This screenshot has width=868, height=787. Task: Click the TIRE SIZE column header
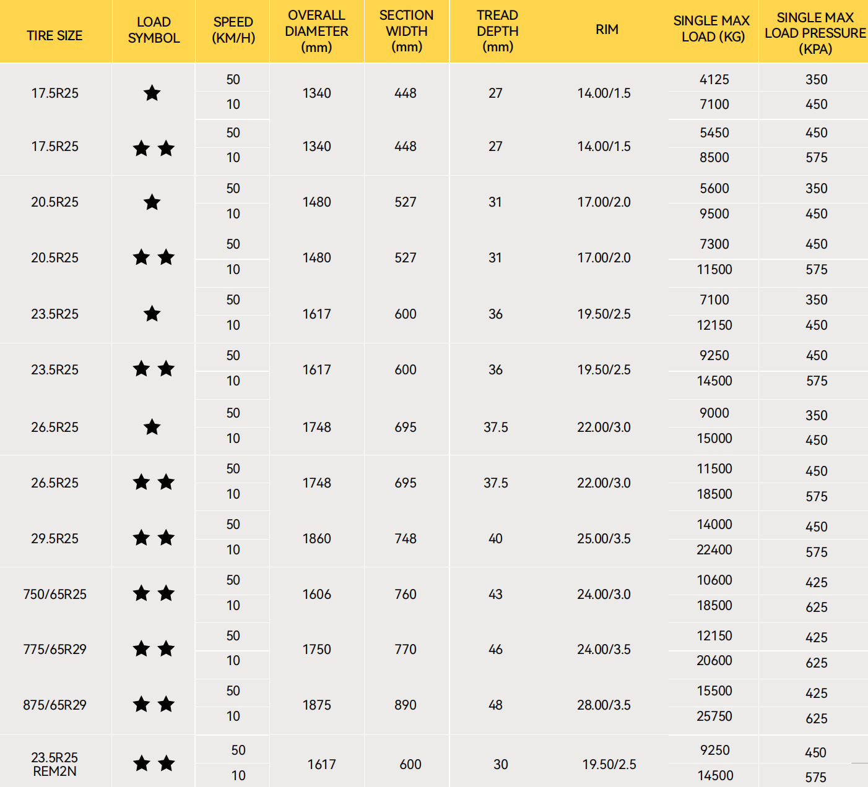54,35
